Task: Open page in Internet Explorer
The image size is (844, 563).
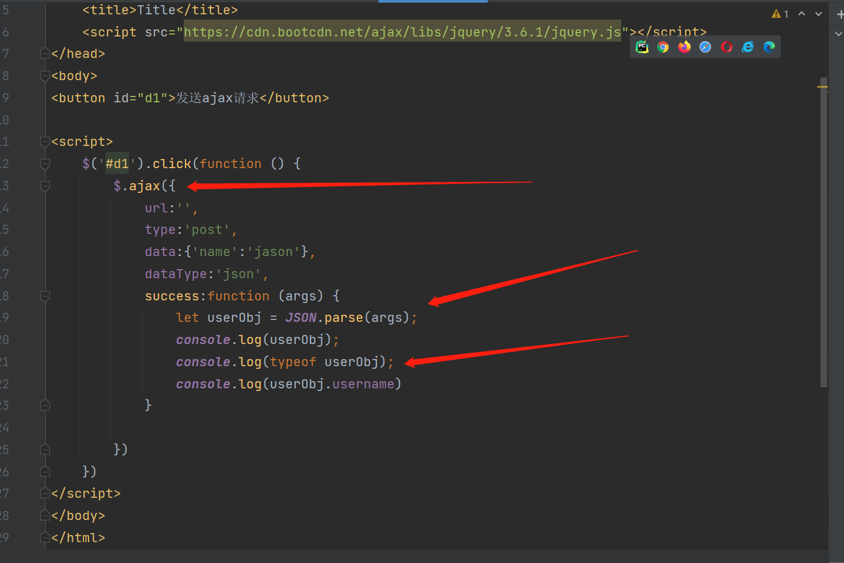Action: click(748, 47)
